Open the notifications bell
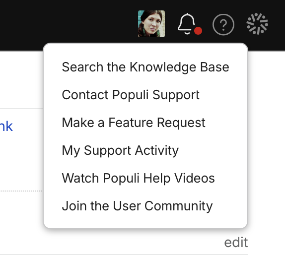 (x=187, y=24)
